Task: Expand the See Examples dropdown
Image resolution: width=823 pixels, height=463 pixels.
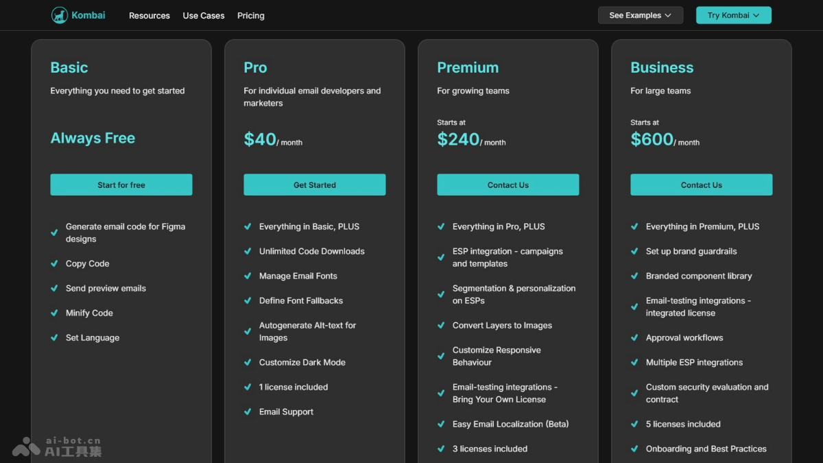Action: [x=640, y=15]
